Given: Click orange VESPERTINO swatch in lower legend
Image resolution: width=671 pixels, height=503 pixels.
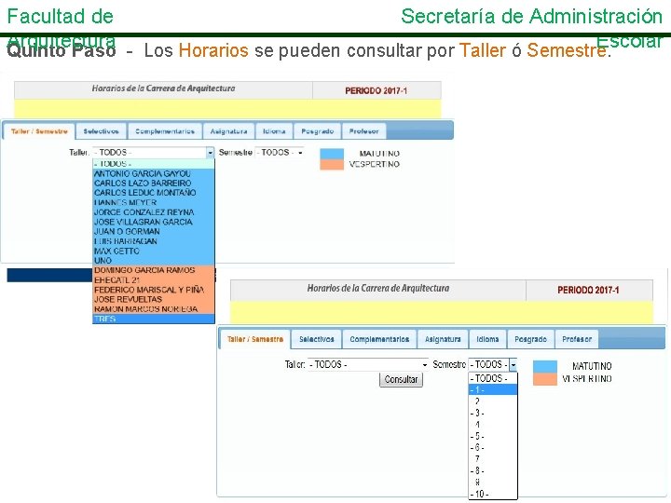Looking at the screenshot, I should tap(545, 379).
